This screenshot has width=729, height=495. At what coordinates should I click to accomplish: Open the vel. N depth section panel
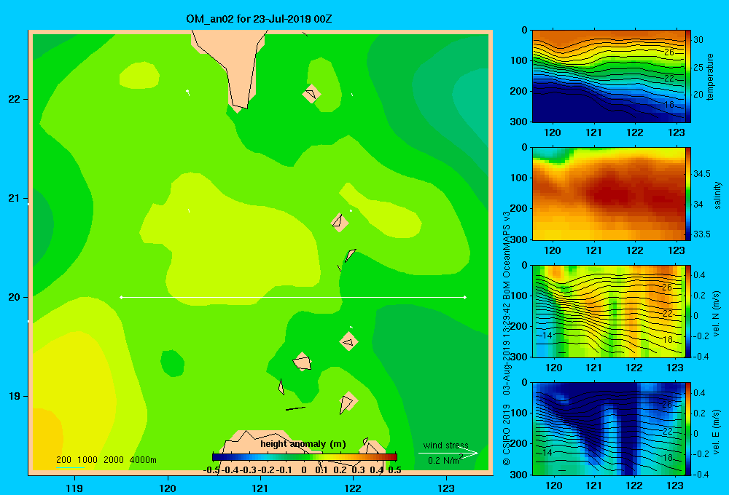point(608,311)
